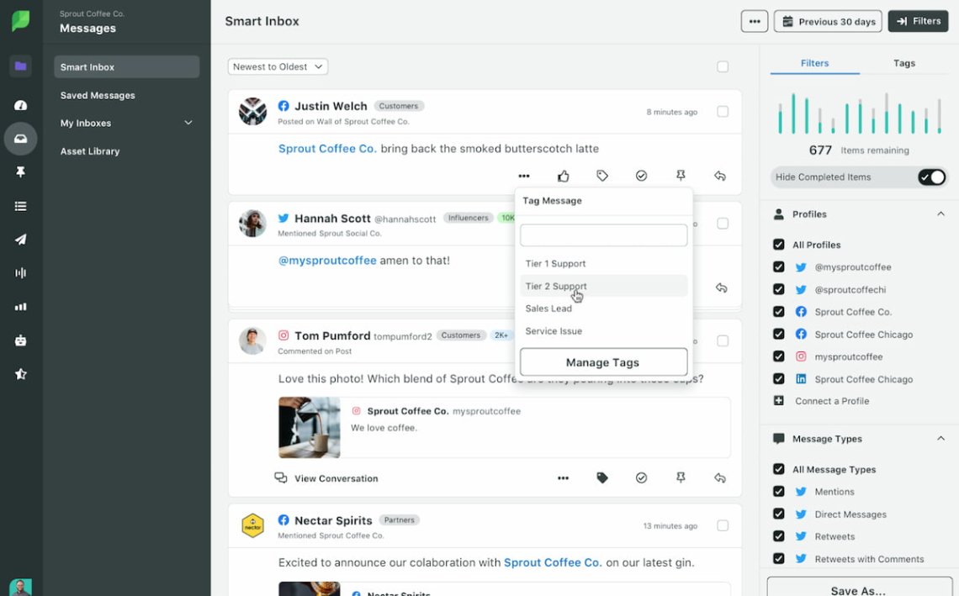The image size is (959, 596).
Task: Reply to Hannah Scott's message
Action: click(722, 288)
